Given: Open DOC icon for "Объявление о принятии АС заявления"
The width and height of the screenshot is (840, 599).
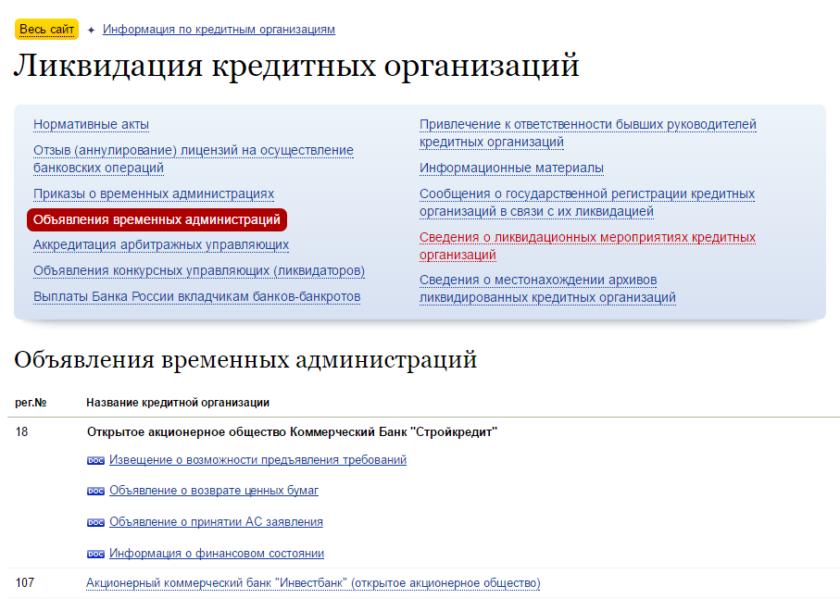Looking at the screenshot, I should point(94,521).
